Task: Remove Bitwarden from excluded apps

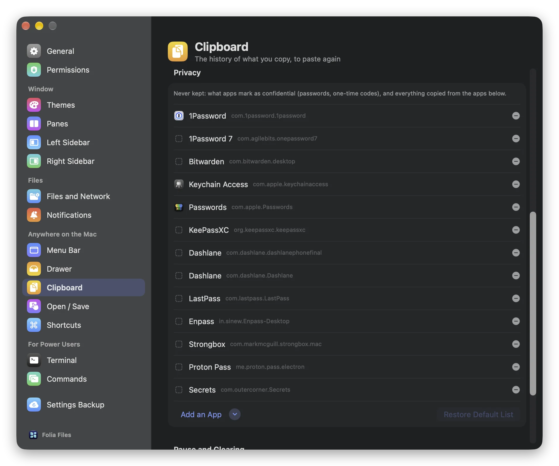Action: tap(516, 162)
